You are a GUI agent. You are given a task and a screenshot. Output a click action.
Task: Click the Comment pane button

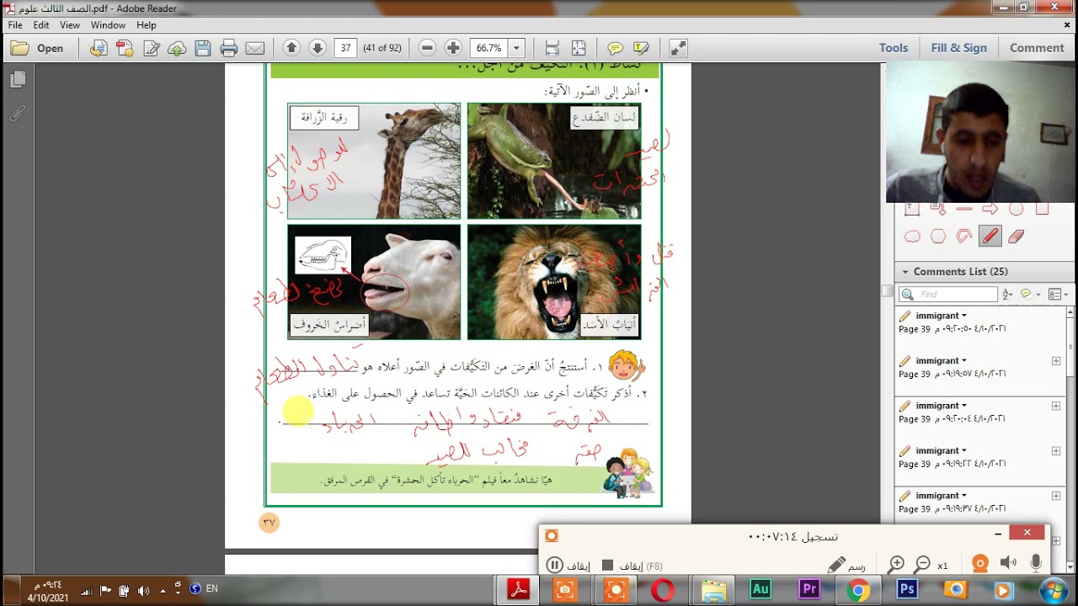pyautogui.click(x=1037, y=48)
